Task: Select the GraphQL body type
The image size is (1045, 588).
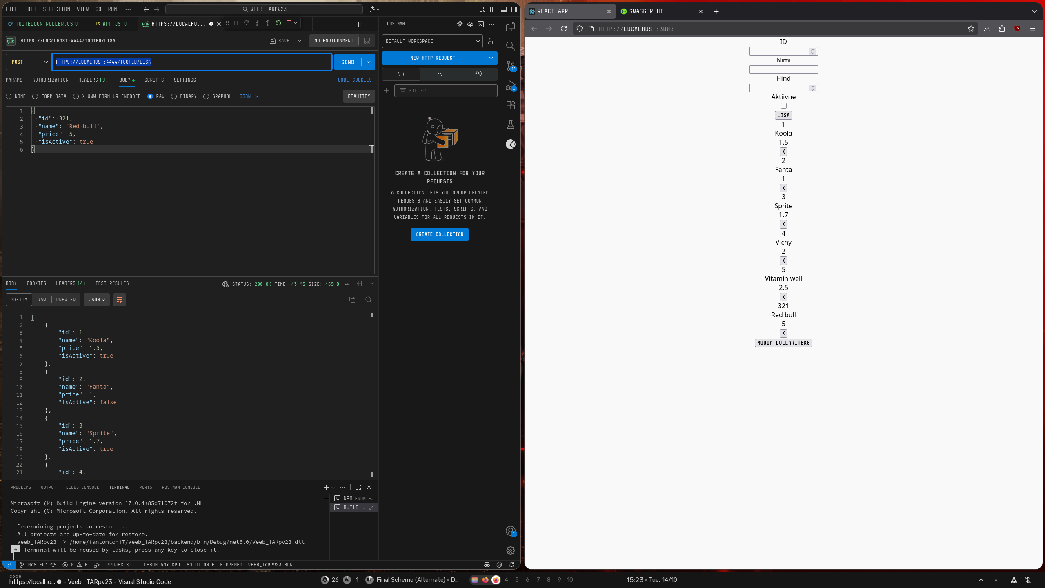Action: pyautogui.click(x=206, y=96)
